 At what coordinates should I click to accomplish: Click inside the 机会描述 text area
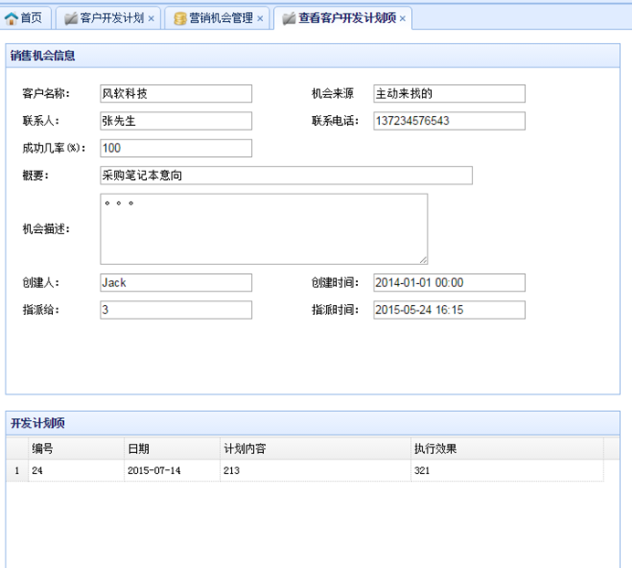tap(264, 229)
